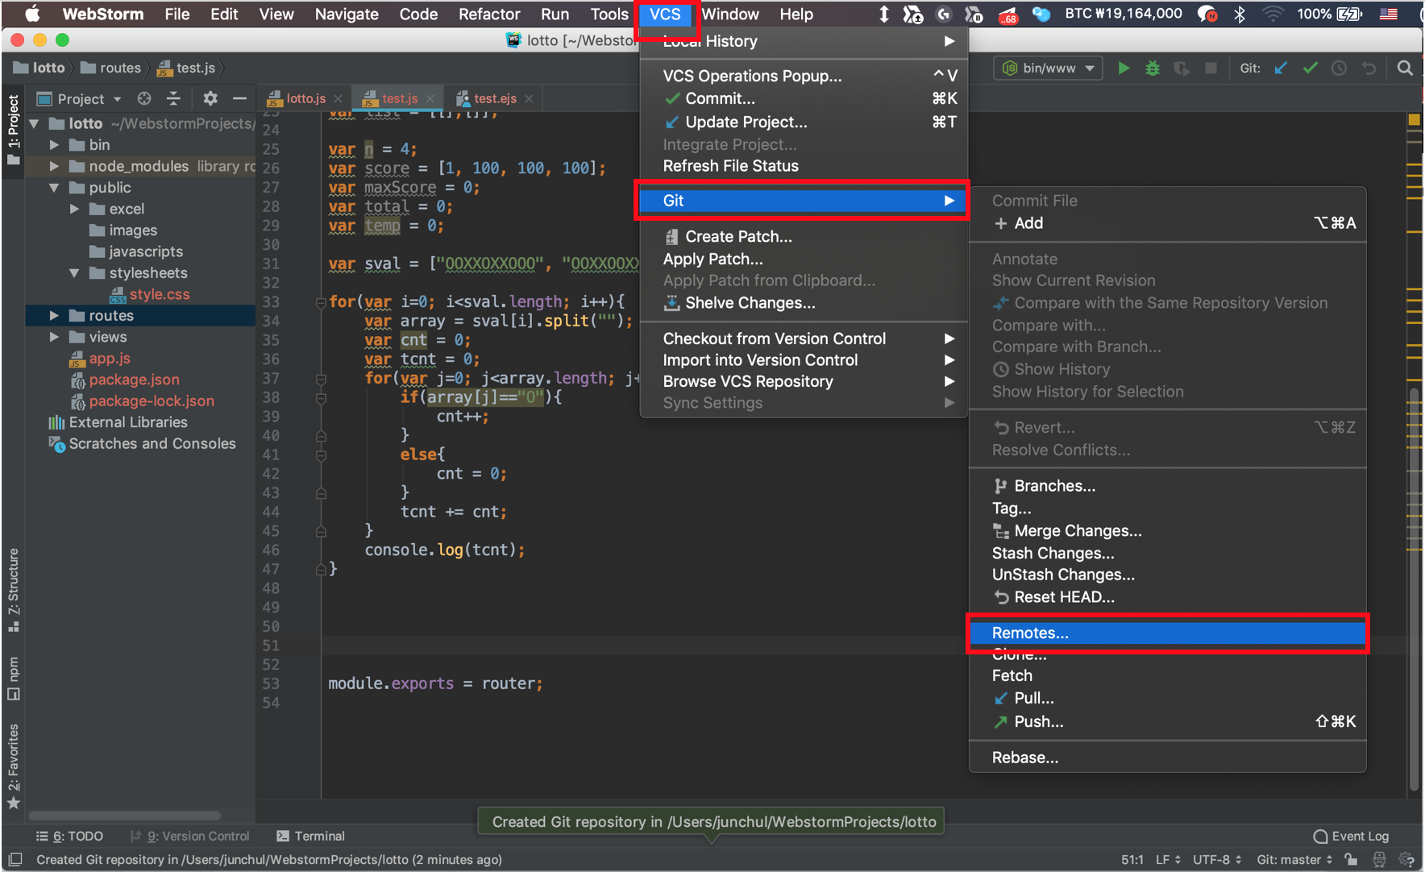Hide the Project panel with minus icon
The width and height of the screenshot is (1425, 872).
point(239,98)
